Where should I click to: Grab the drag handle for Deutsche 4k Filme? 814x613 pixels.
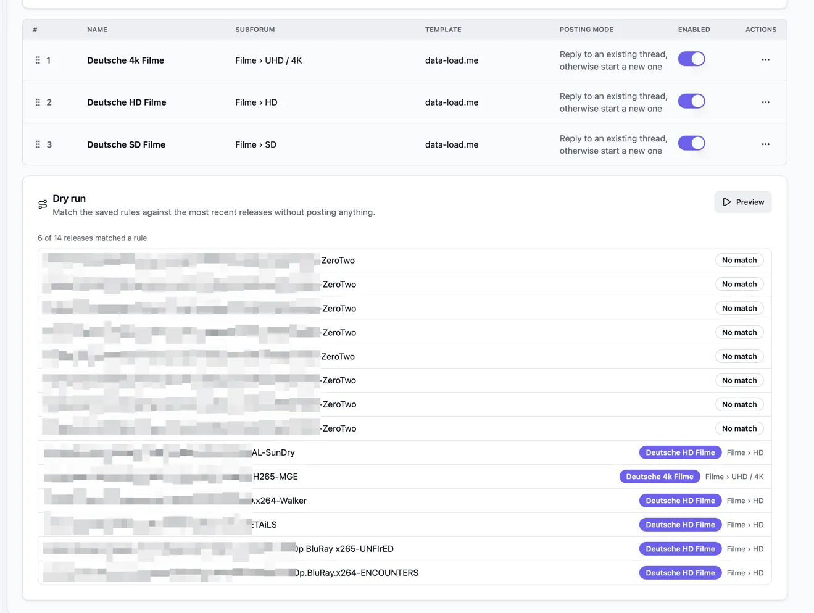(38, 60)
